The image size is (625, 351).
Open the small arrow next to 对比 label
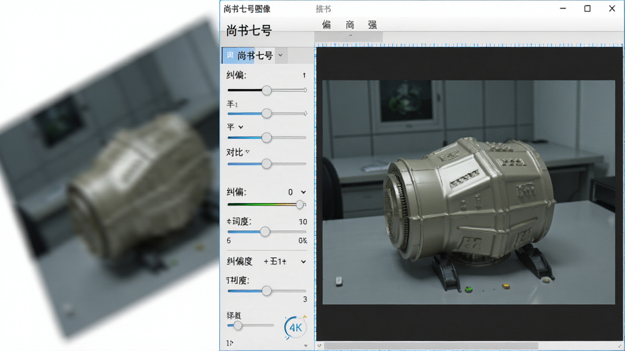click(x=248, y=152)
